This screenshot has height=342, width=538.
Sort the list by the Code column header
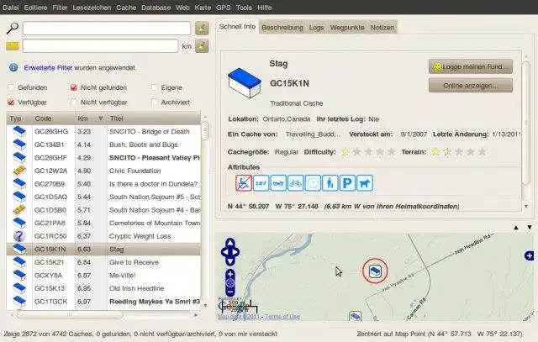tap(53, 118)
